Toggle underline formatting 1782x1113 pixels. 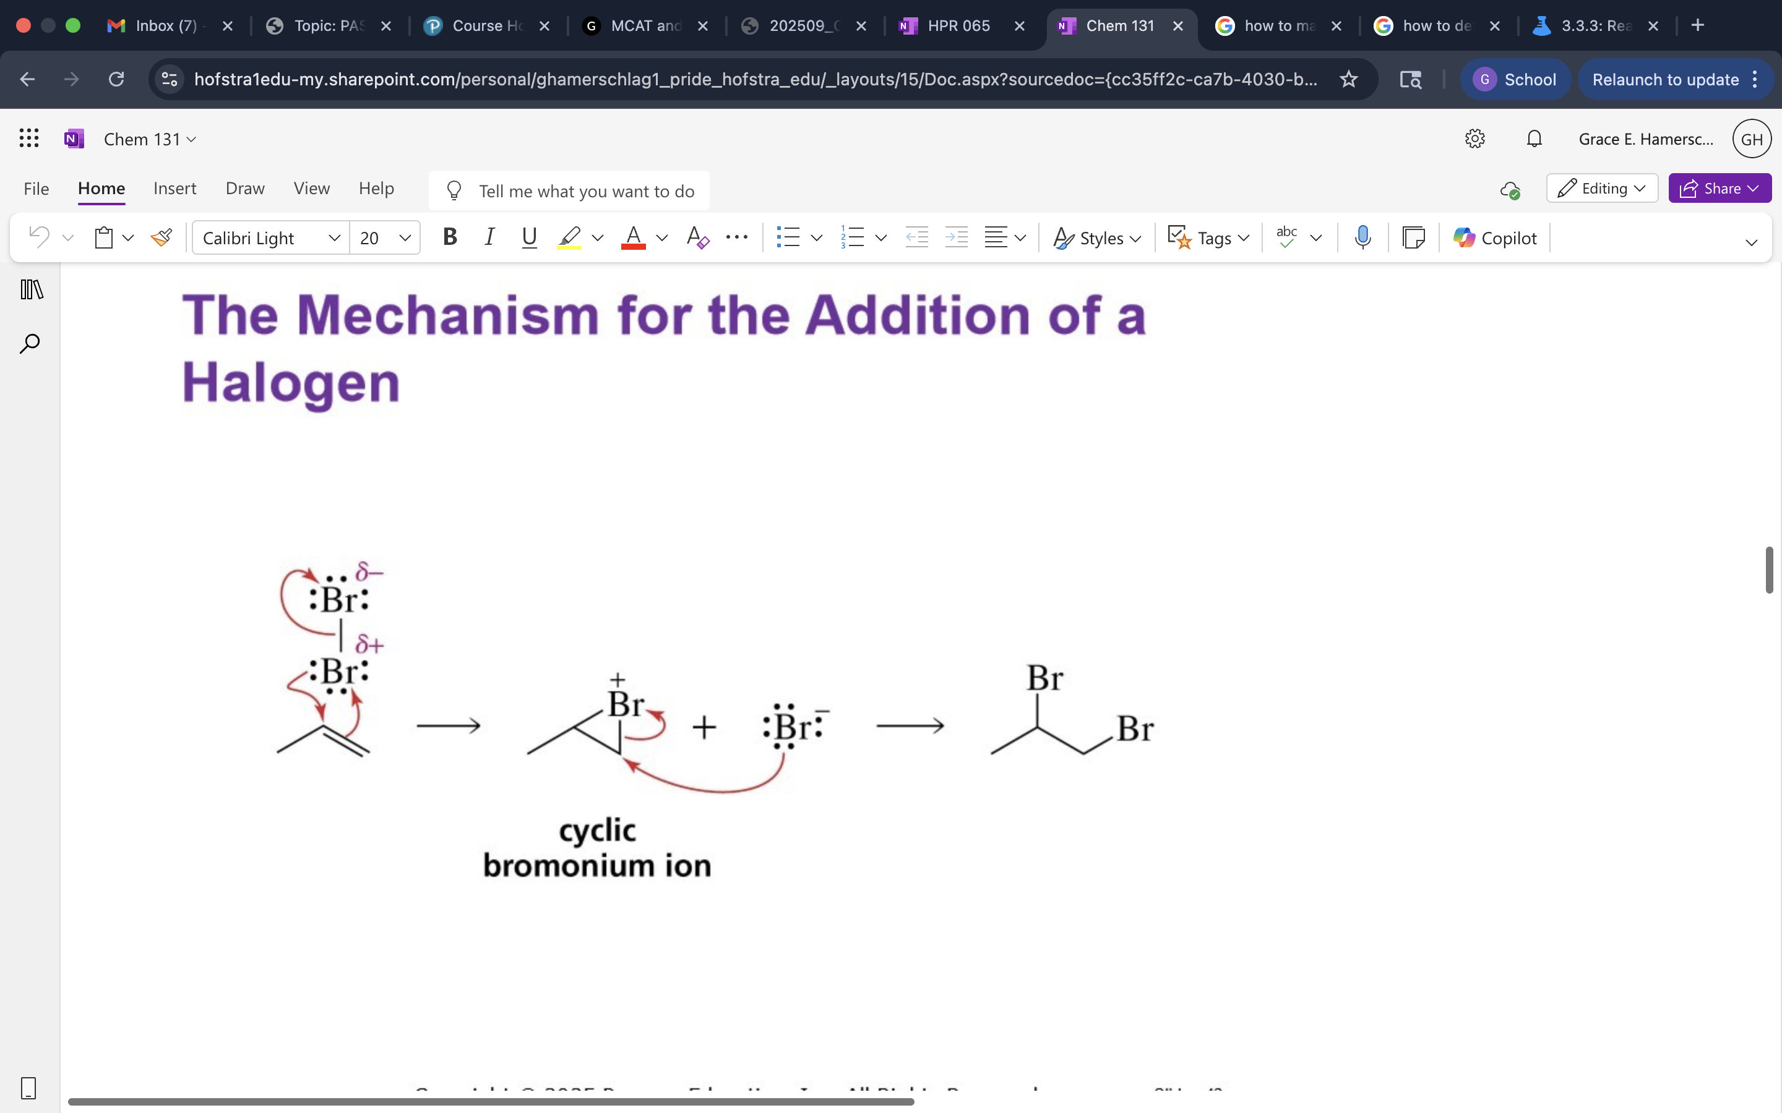point(530,237)
